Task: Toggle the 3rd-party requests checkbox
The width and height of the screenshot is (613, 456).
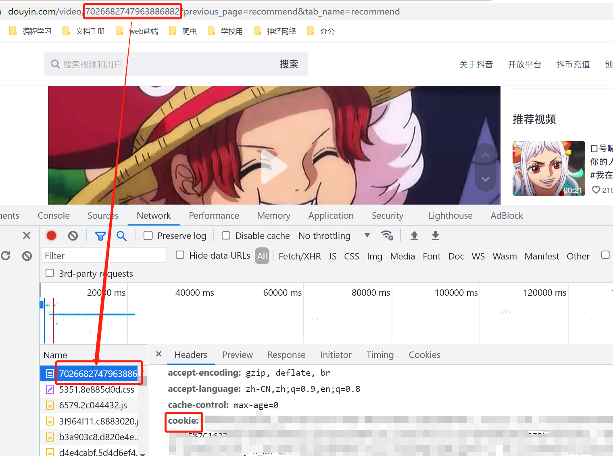Action: 50,273
